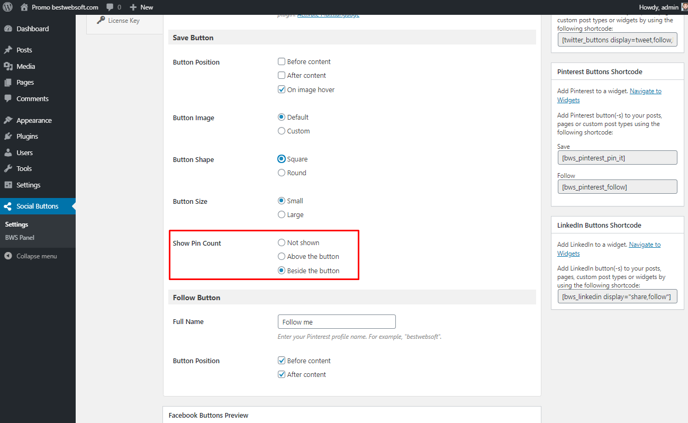Select Large button size
688x423 pixels.
[x=282, y=214]
